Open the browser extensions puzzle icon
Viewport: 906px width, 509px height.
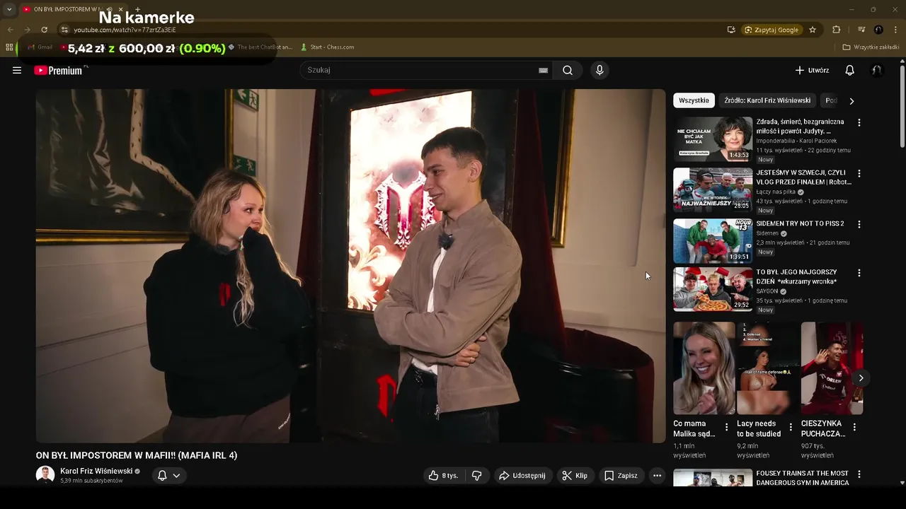(x=836, y=30)
